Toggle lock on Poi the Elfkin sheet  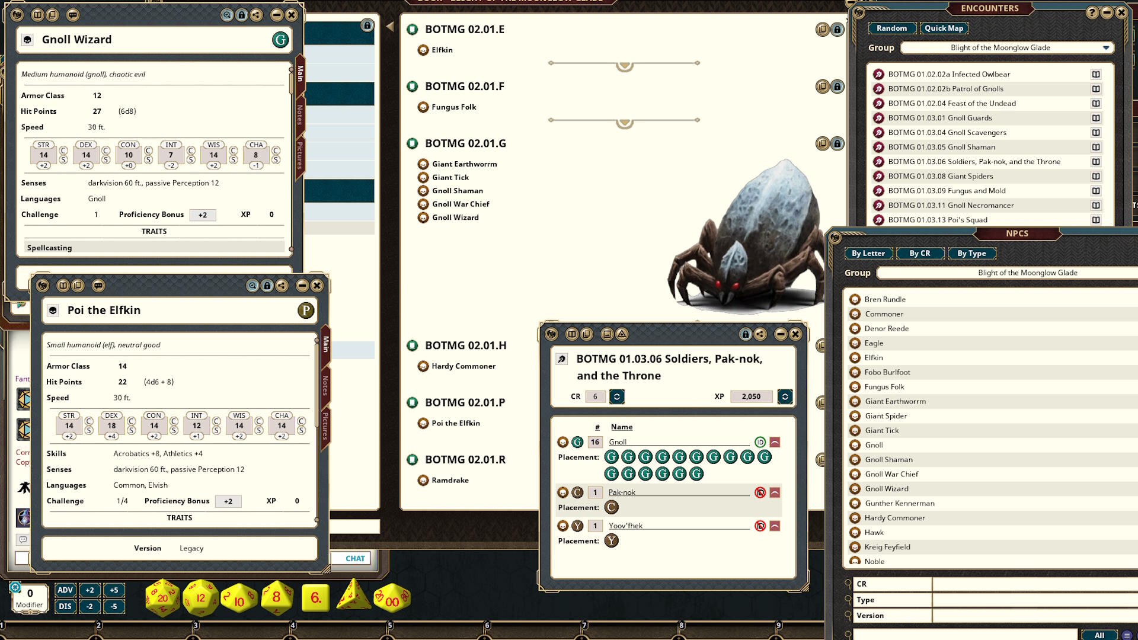[x=267, y=286]
